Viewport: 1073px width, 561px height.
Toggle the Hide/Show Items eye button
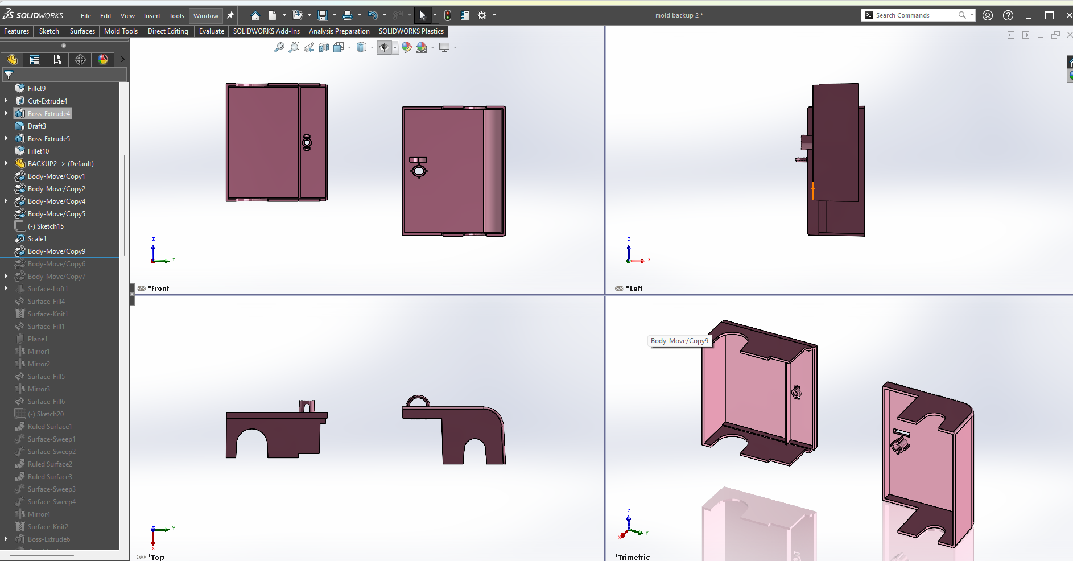(384, 48)
